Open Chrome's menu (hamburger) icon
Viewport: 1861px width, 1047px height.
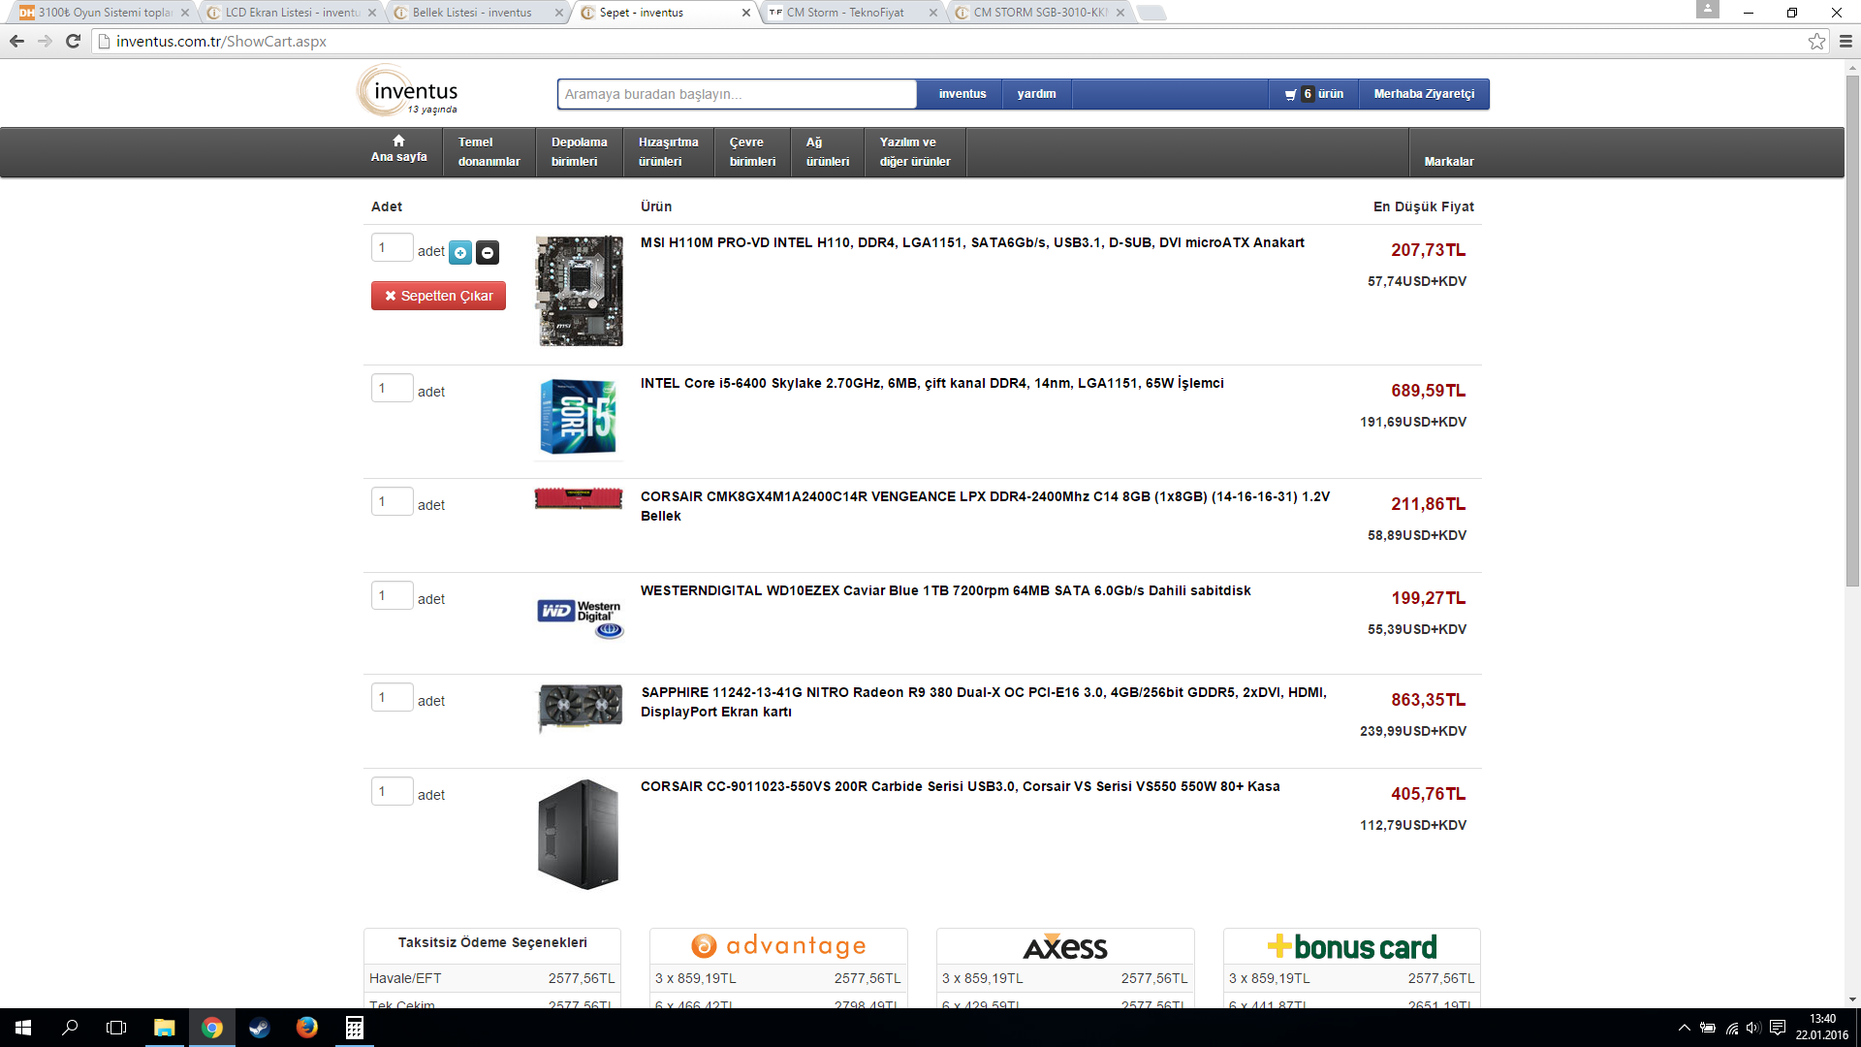(x=1845, y=41)
